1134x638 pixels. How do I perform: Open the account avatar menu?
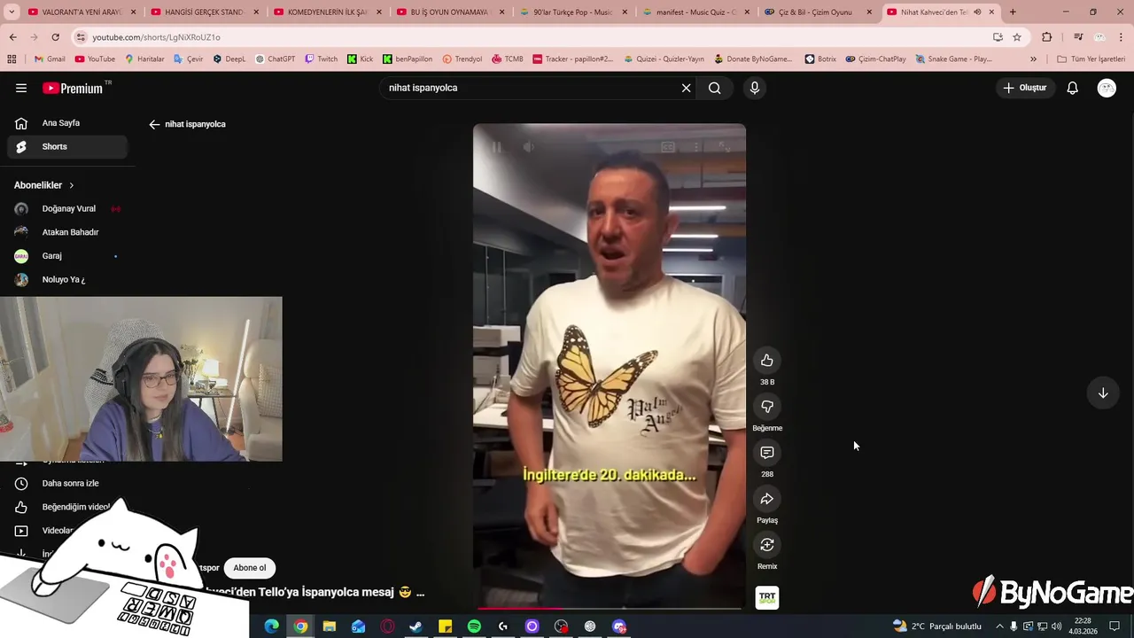point(1107,88)
